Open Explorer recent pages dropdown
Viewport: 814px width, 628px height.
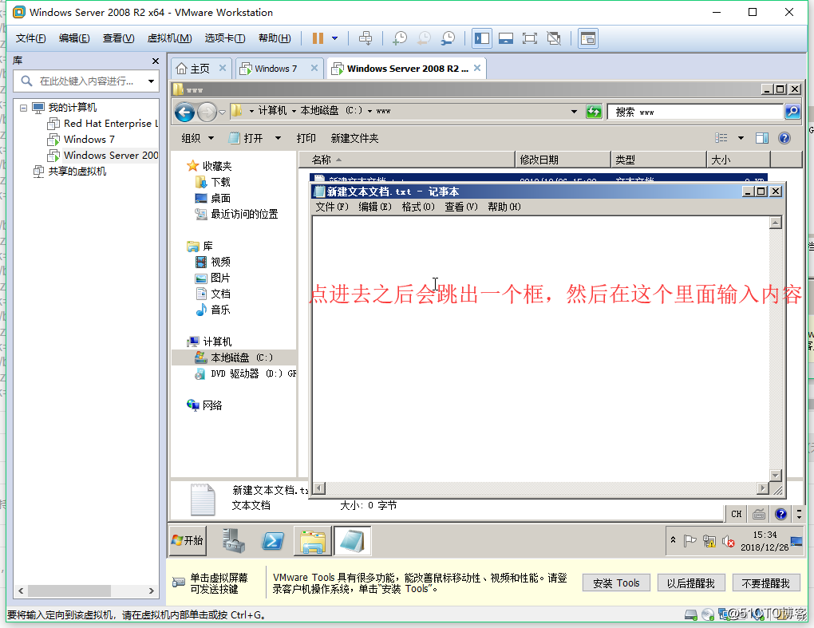(222, 112)
